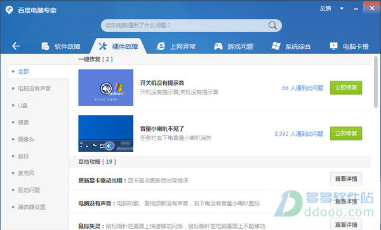Select the 麦克风 category
Viewport: 381px width, 230px height.
[26, 173]
